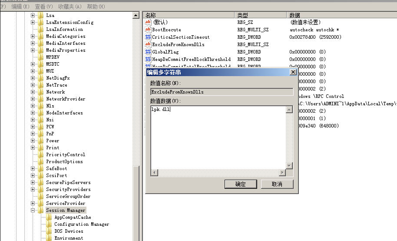Expand the Lsa tree node

click(33, 15)
